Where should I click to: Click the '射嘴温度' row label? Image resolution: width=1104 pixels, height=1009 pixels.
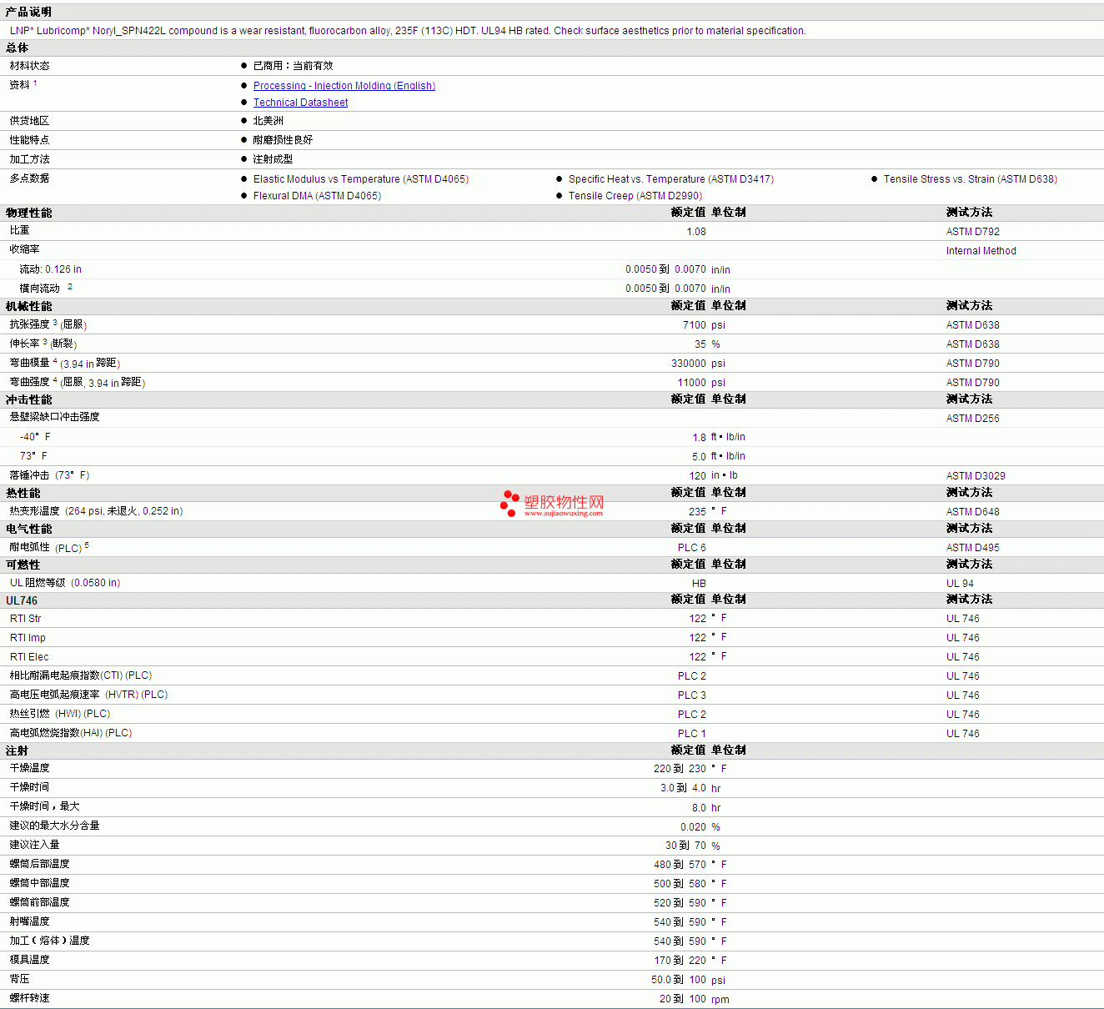[30, 921]
